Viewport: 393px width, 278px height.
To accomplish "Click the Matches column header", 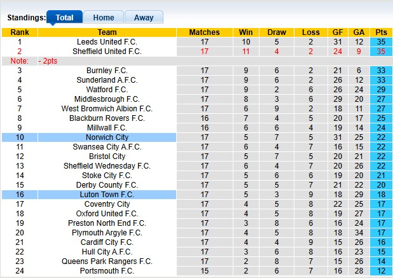I will pyautogui.click(x=205, y=32).
